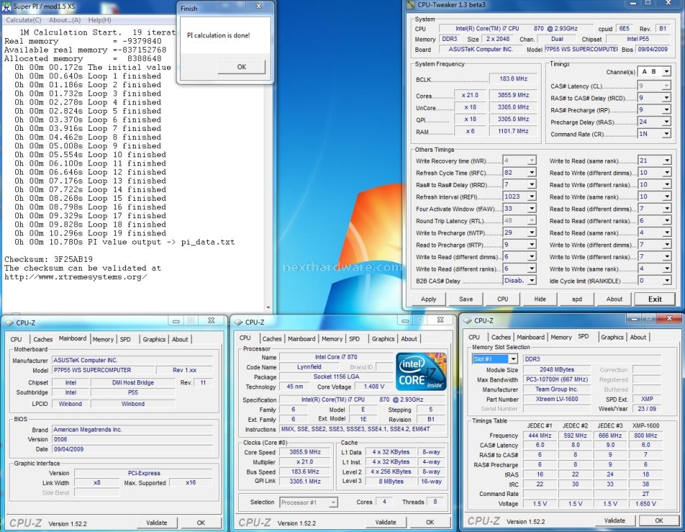The image size is (685, 532).
Task: Click the Checksum: 3F25AB19 line
Action: [x=48, y=260]
